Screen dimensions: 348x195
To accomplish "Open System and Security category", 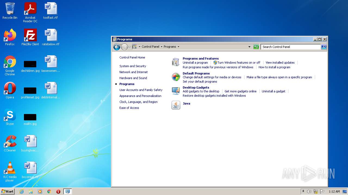I will 133,66.
